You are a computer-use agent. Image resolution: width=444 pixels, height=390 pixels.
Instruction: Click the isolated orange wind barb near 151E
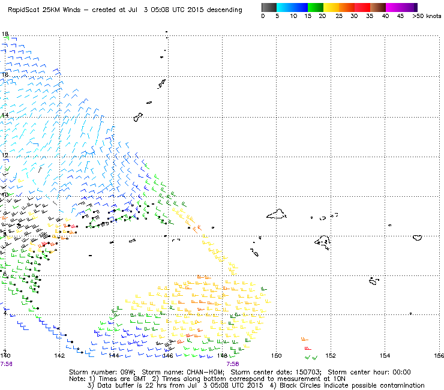click(304, 339)
